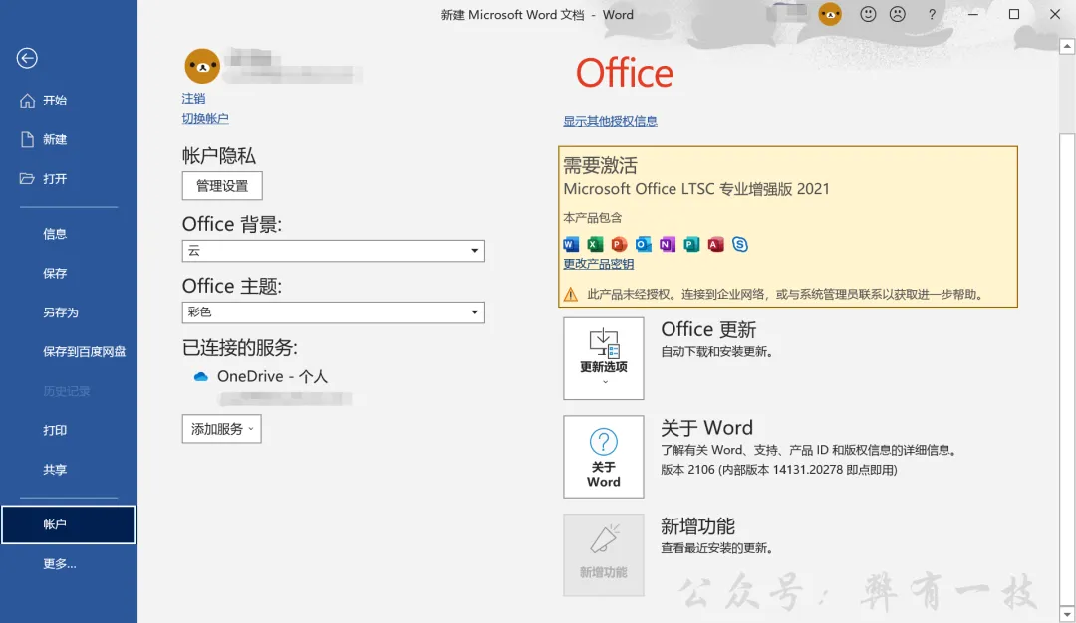Click the scrollbar down arrow

tap(1066, 614)
